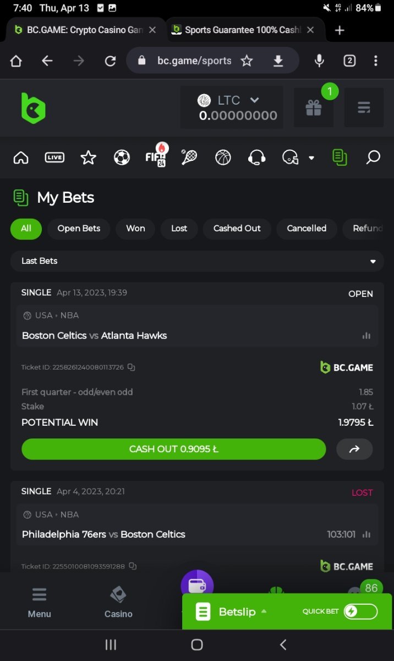This screenshot has width=394, height=661.
Task: Select the tennis racket sport icon
Action: click(189, 158)
